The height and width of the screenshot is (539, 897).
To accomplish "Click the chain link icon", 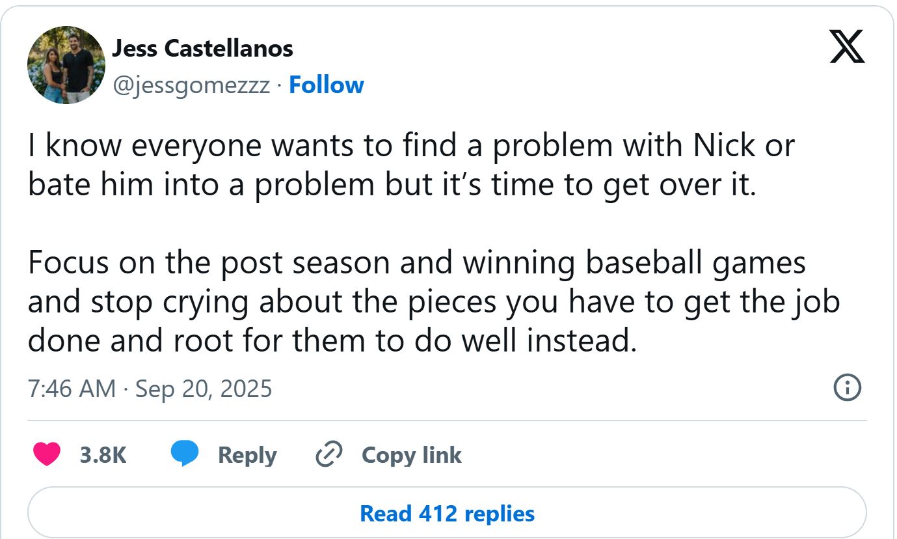I will (x=328, y=454).
